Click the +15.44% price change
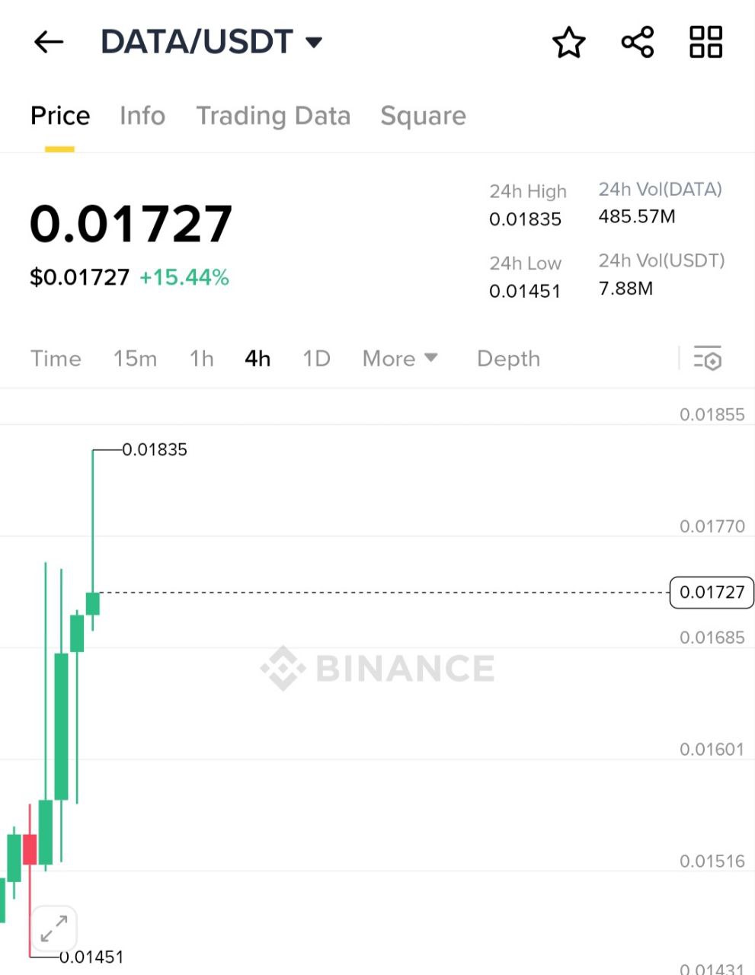The width and height of the screenshot is (755, 975). (x=184, y=277)
